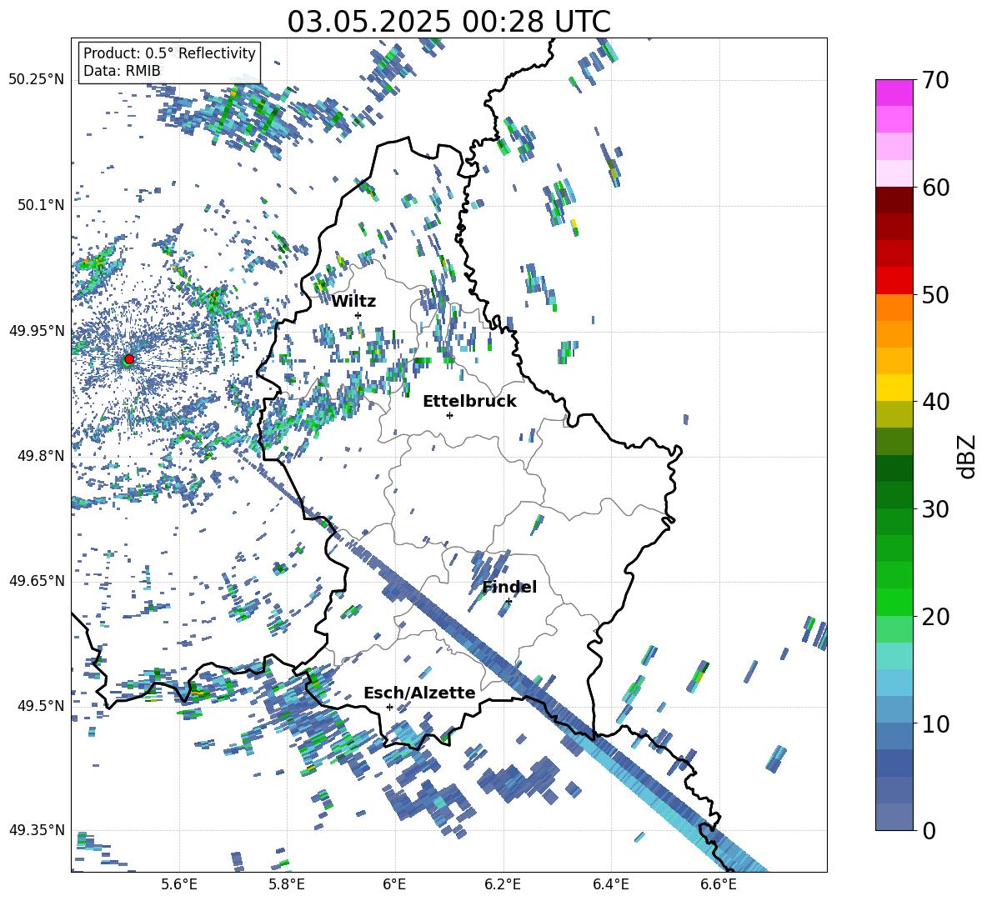
Task: Click the Findel location label
Action: click(x=509, y=587)
